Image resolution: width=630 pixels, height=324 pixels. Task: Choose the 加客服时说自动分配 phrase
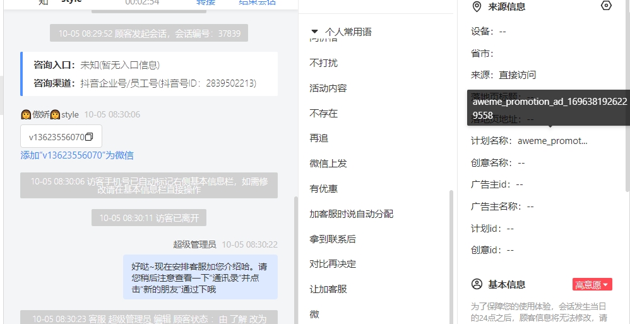(351, 214)
